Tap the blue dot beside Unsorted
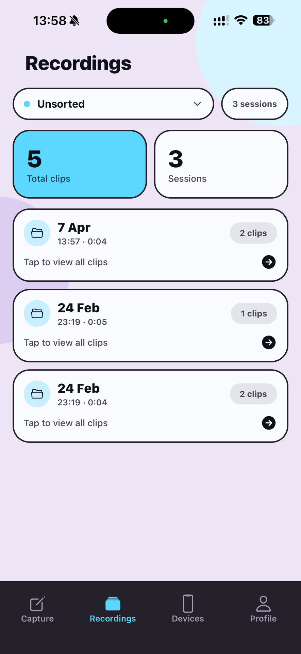This screenshot has width=301, height=654. [x=27, y=104]
